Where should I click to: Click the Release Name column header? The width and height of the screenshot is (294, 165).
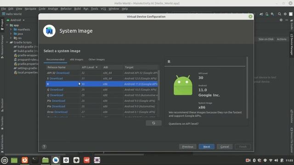[63, 67]
